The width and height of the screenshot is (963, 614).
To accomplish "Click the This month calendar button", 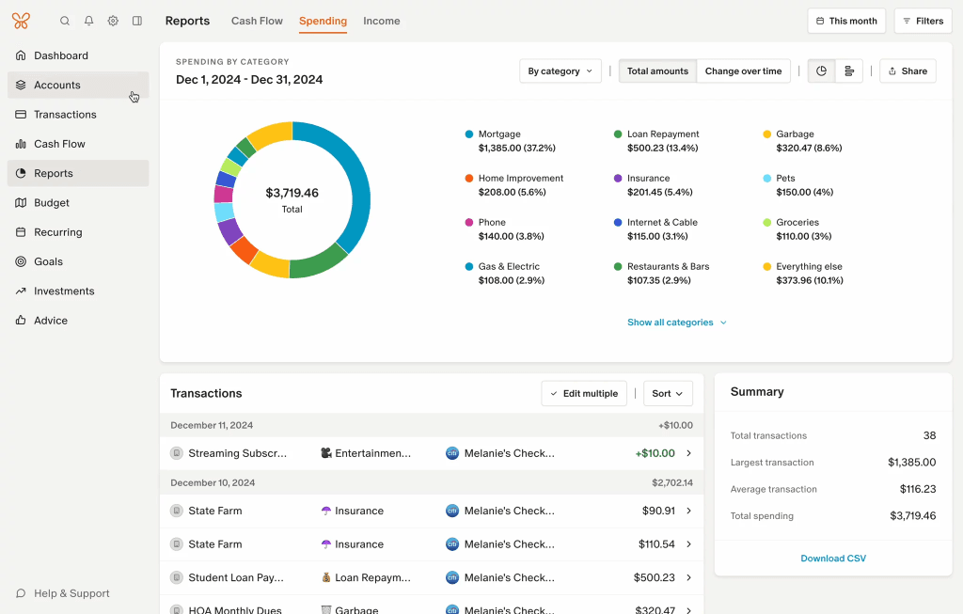I will pos(846,21).
